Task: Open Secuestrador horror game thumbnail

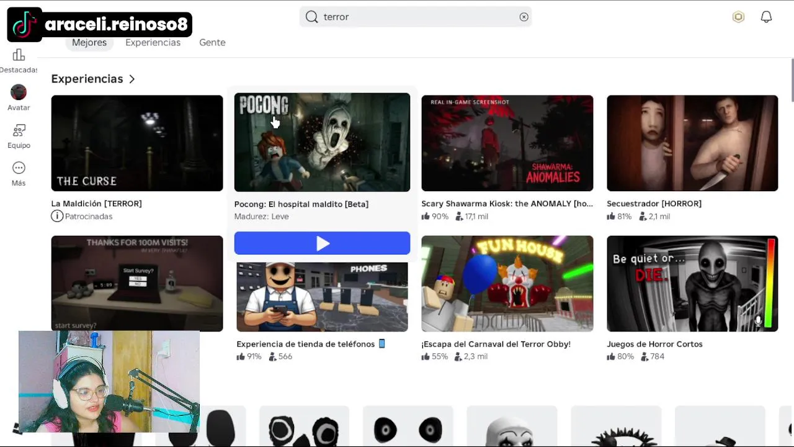Action: (x=692, y=143)
